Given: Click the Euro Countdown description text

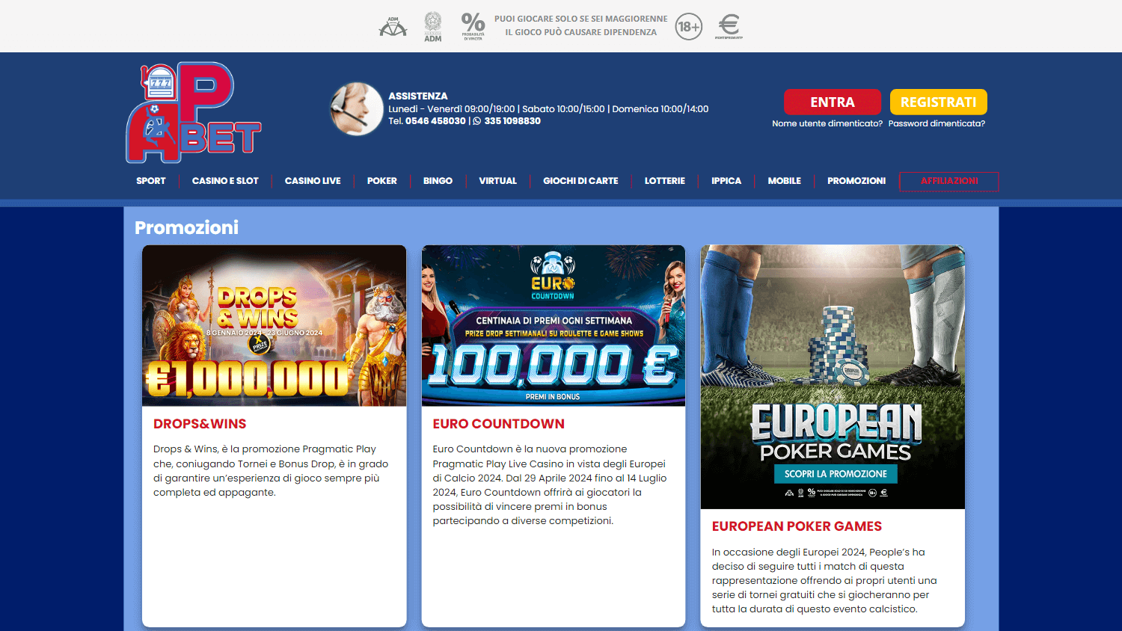Looking at the screenshot, I should click(550, 485).
